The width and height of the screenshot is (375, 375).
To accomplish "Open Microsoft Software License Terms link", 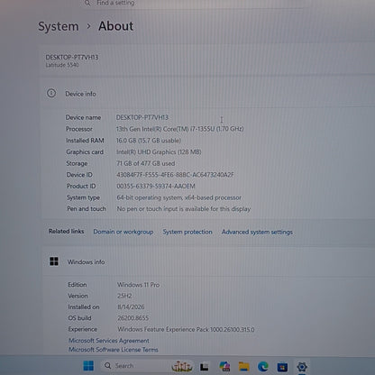I will point(114,350).
